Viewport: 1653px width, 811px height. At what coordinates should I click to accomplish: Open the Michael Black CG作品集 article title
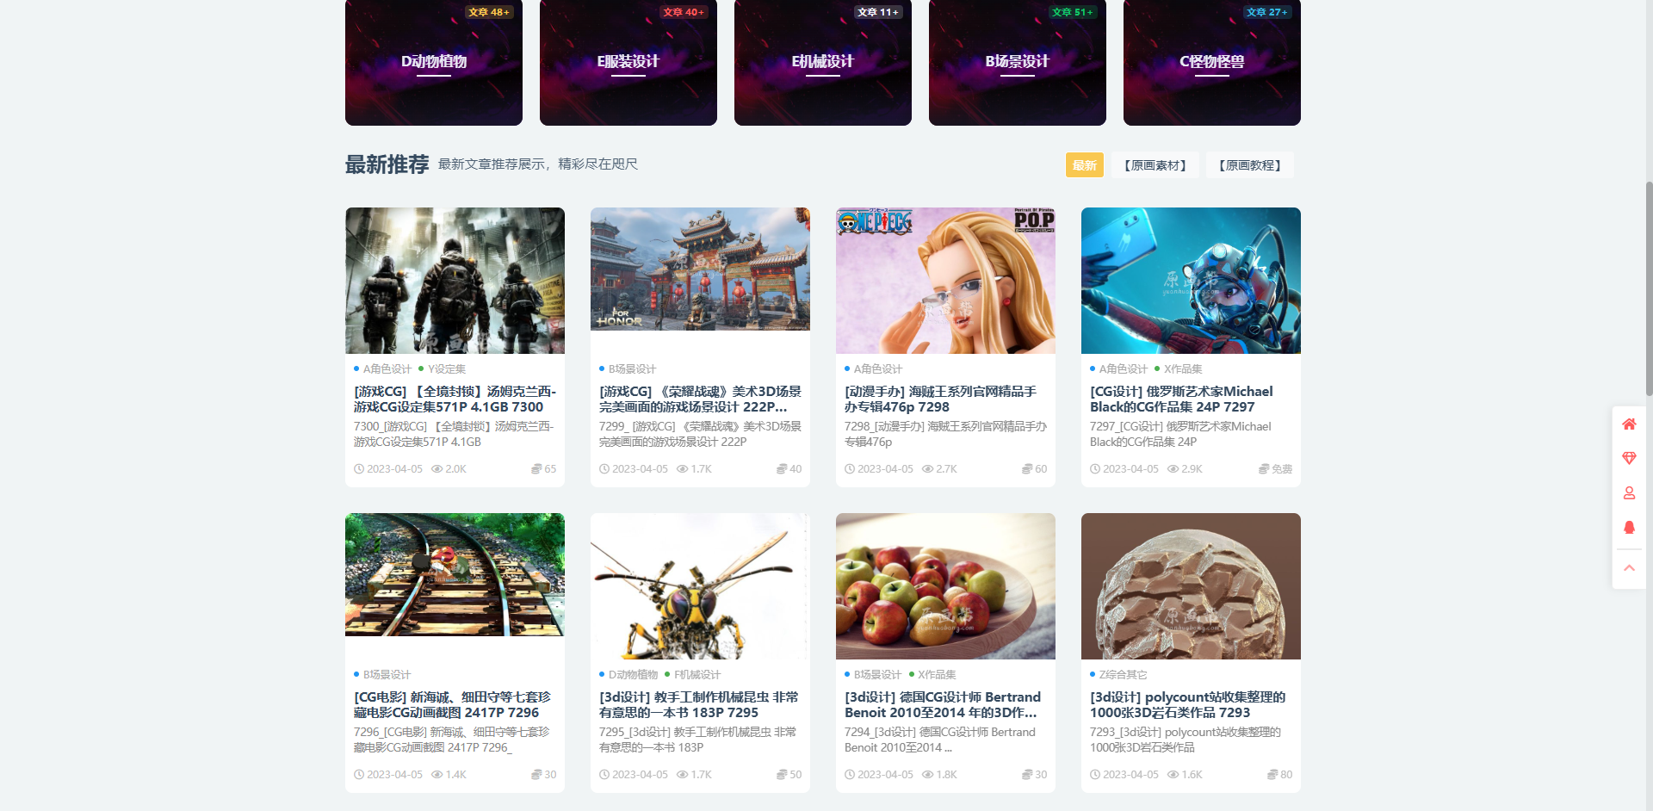click(1180, 399)
